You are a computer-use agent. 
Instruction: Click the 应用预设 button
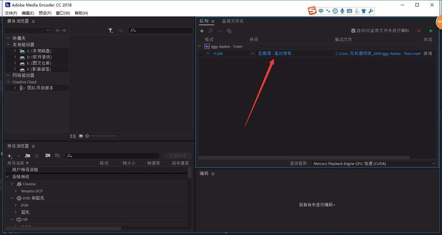[x=178, y=156]
